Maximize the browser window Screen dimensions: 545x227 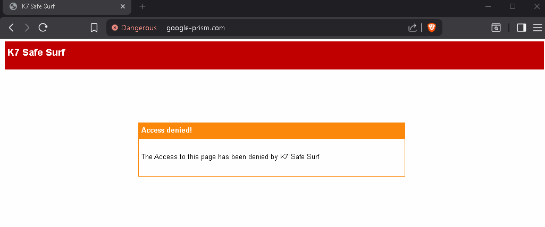click(x=513, y=6)
